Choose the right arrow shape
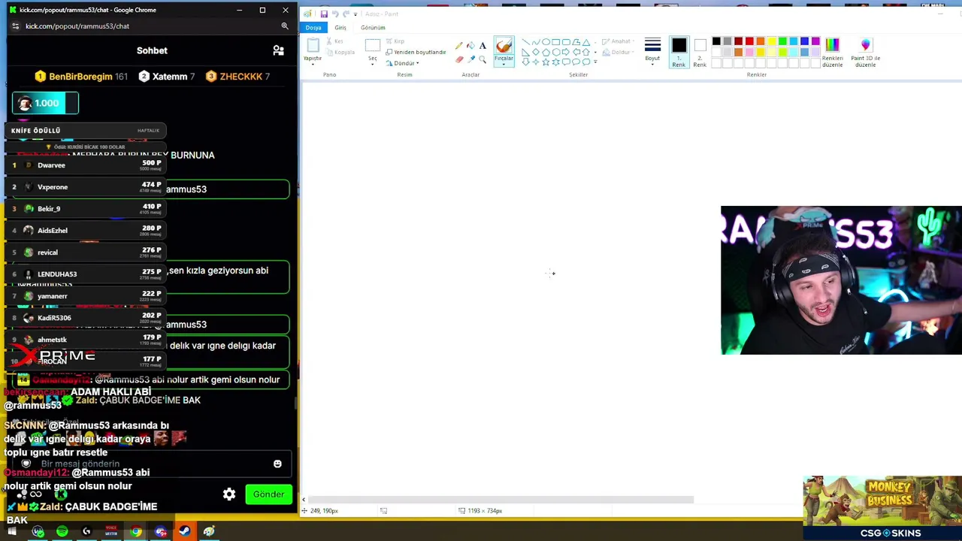 [x=566, y=52]
